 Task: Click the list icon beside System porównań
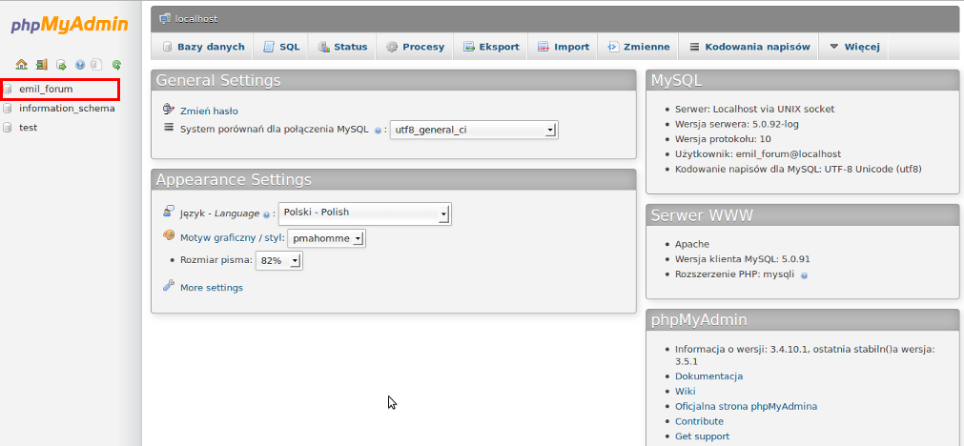pos(169,127)
